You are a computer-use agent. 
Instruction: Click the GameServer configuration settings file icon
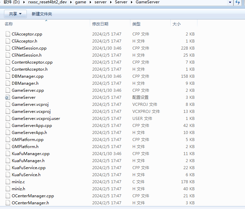coord(8,97)
